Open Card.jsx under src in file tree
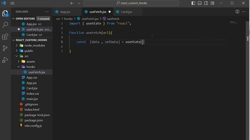250x140 pixels. (32, 88)
